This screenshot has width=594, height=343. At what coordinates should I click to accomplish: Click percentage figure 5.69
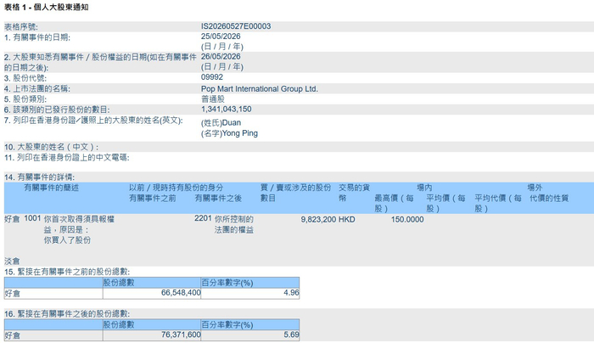click(291, 335)
